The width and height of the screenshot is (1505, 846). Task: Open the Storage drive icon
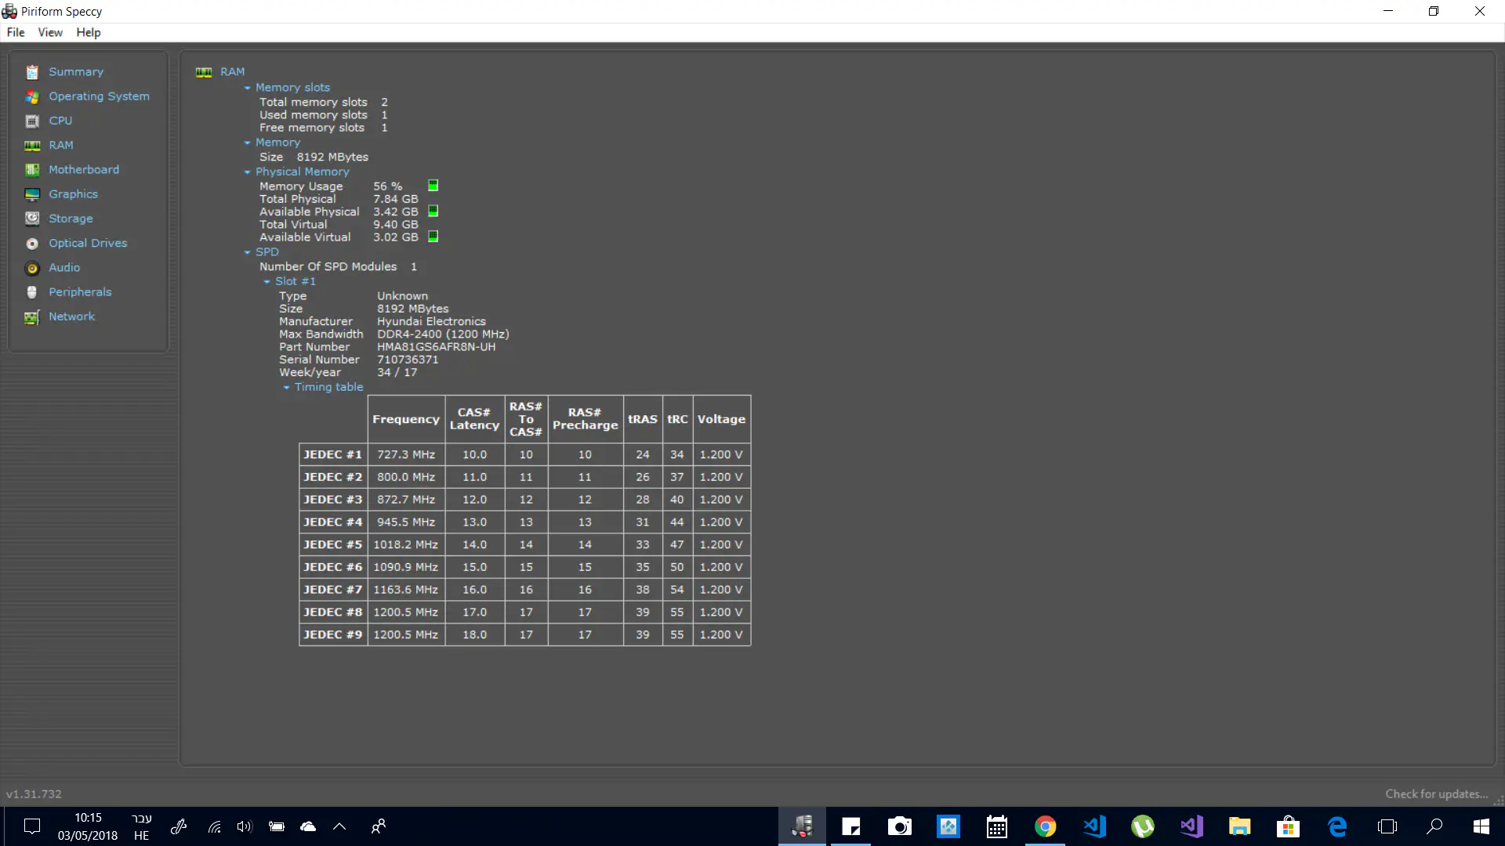click(32, 219)
